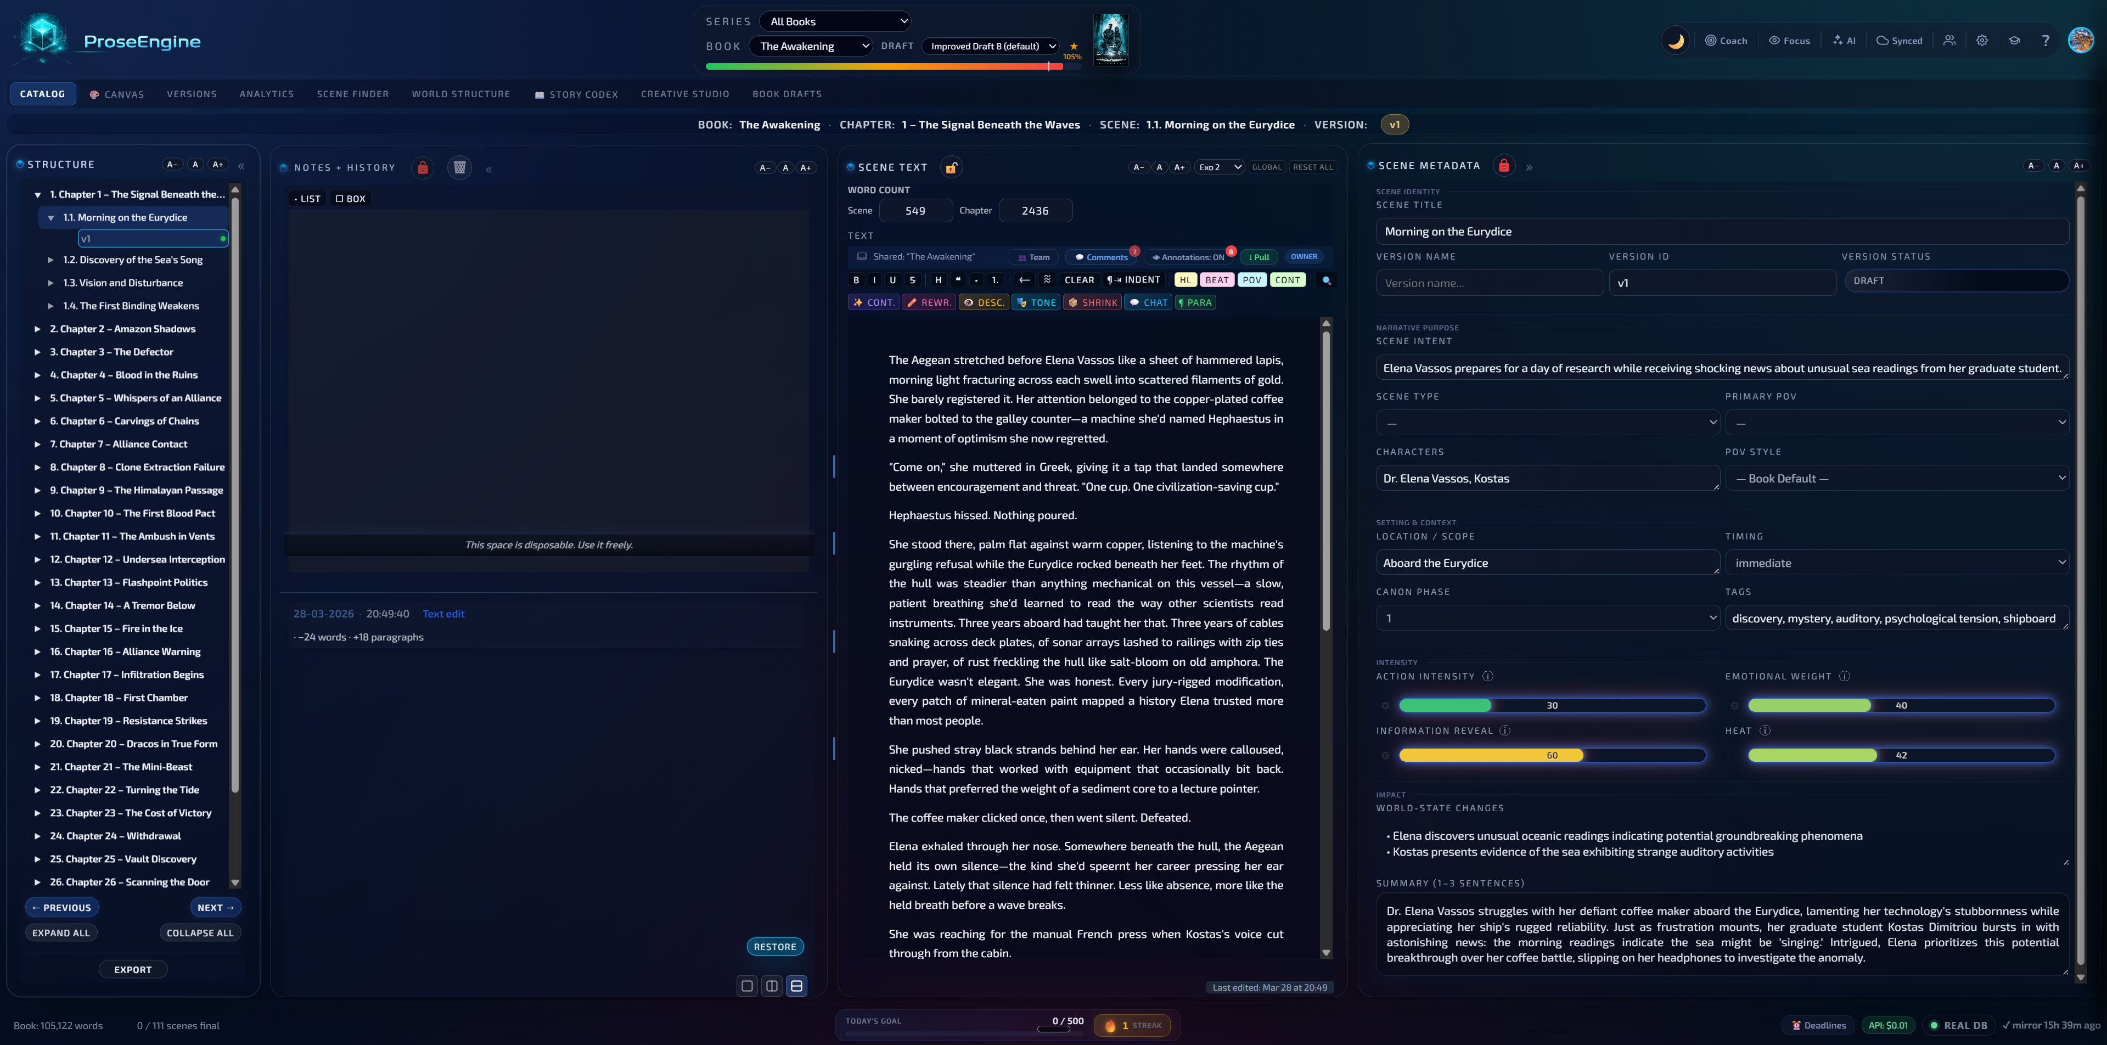The image size is (2107, 1045).
Task: Open the Improved Draft 8 dropdown
Action: pyautogui.click(x=991, y=46)
